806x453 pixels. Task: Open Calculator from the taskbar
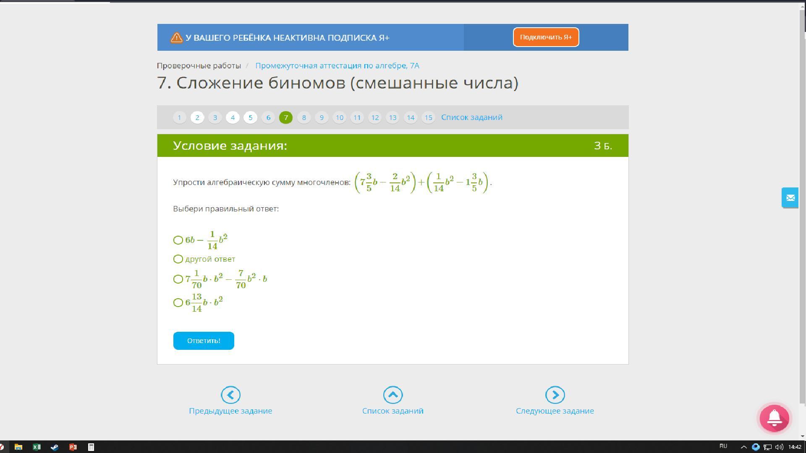click(91, 447)
